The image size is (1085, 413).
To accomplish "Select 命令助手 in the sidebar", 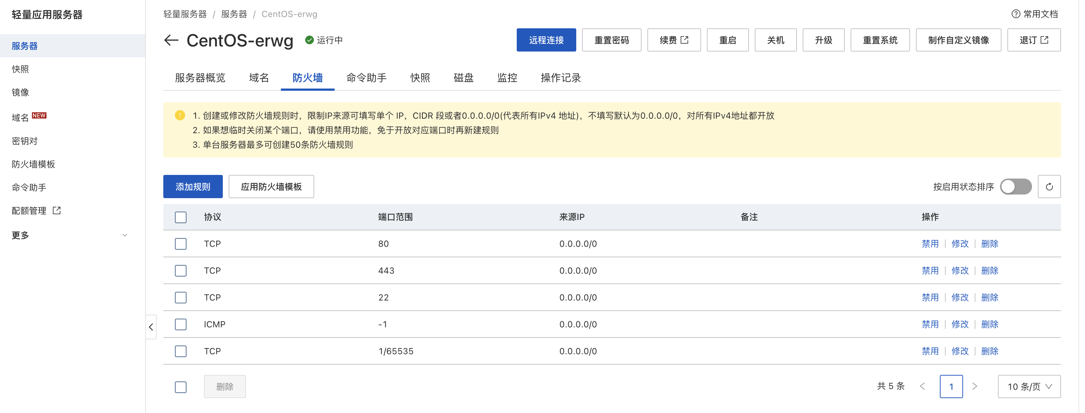I will 73,187.
